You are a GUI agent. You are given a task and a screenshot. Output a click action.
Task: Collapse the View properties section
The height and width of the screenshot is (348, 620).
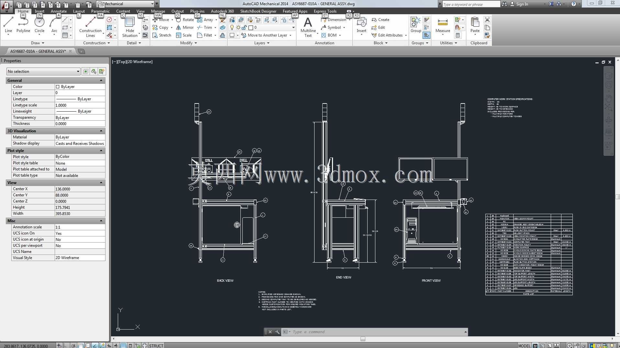pyautogui.click(x=101, y=182)
